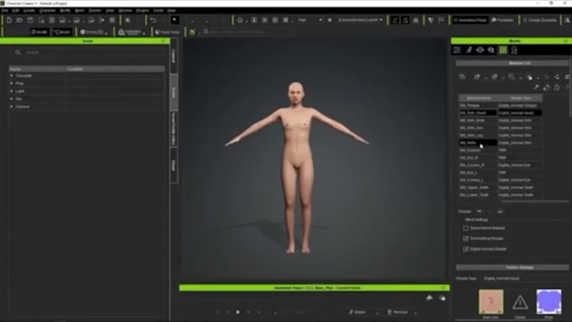Select the Std_Nails material row
Viewport: 572px width, 322px height.
500,143
